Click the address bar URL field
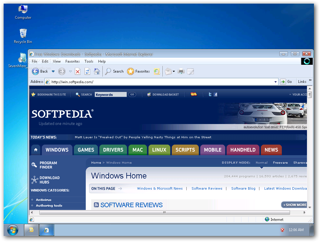The width and height of the screenshot is (320, 242). tap(161, 82)
